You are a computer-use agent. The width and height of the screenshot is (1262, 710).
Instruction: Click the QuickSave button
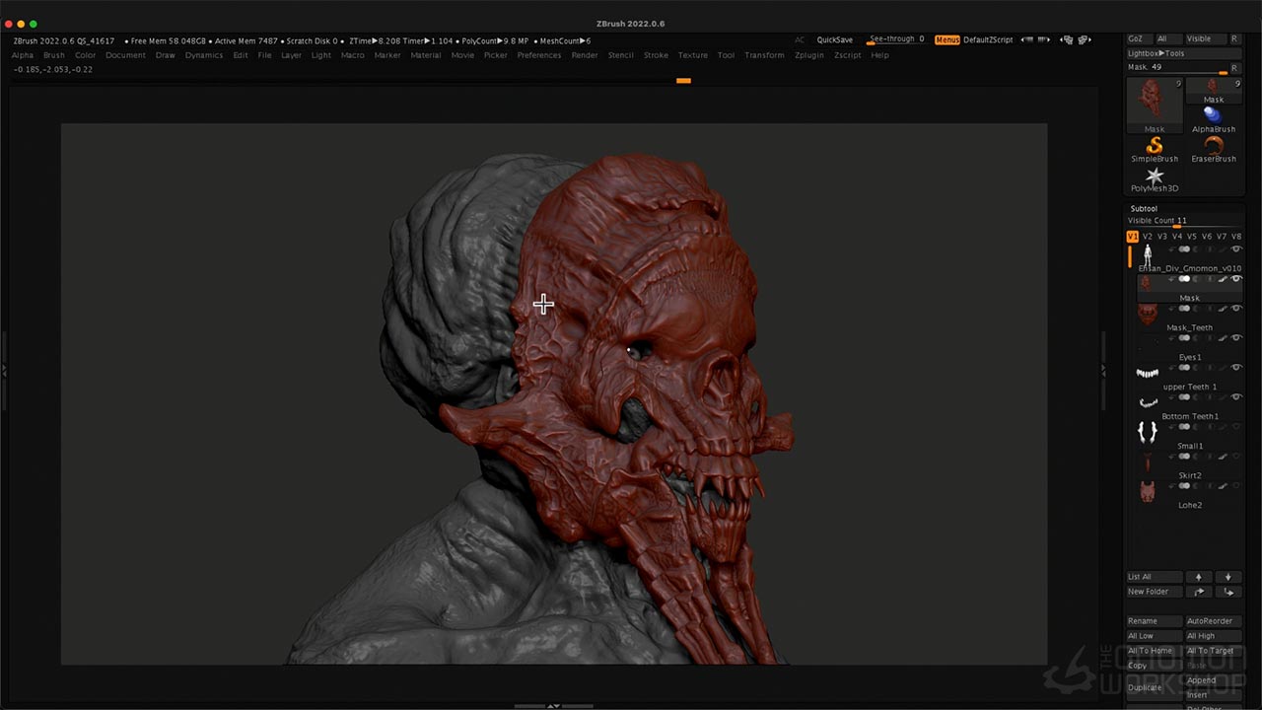coord(834,39)
